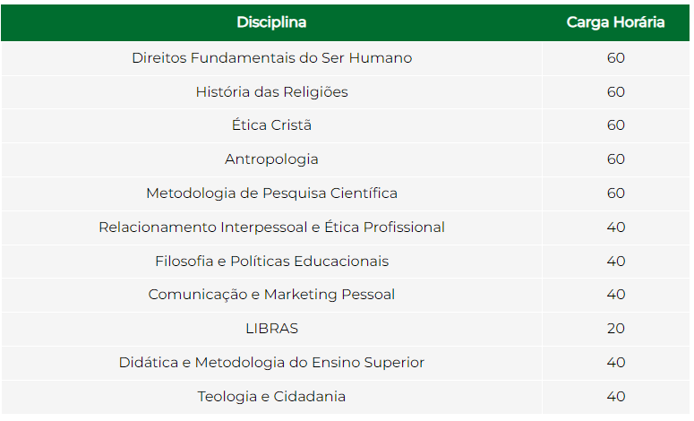
Task: Click the Carga Horária column header
Action: tap(616, 22)
